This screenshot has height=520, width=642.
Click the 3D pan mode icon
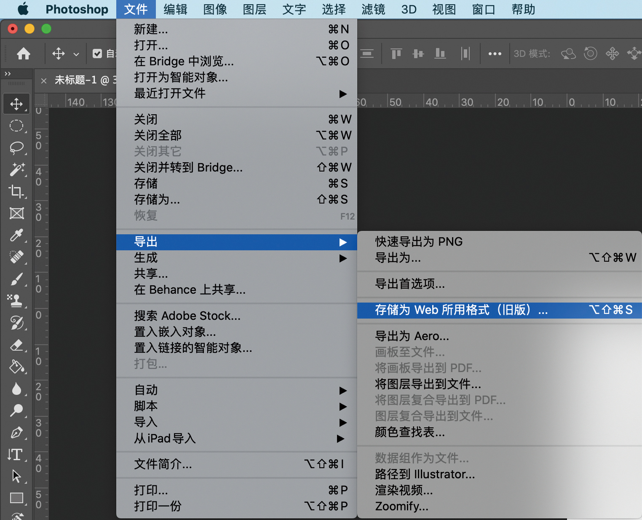(612, 54)
